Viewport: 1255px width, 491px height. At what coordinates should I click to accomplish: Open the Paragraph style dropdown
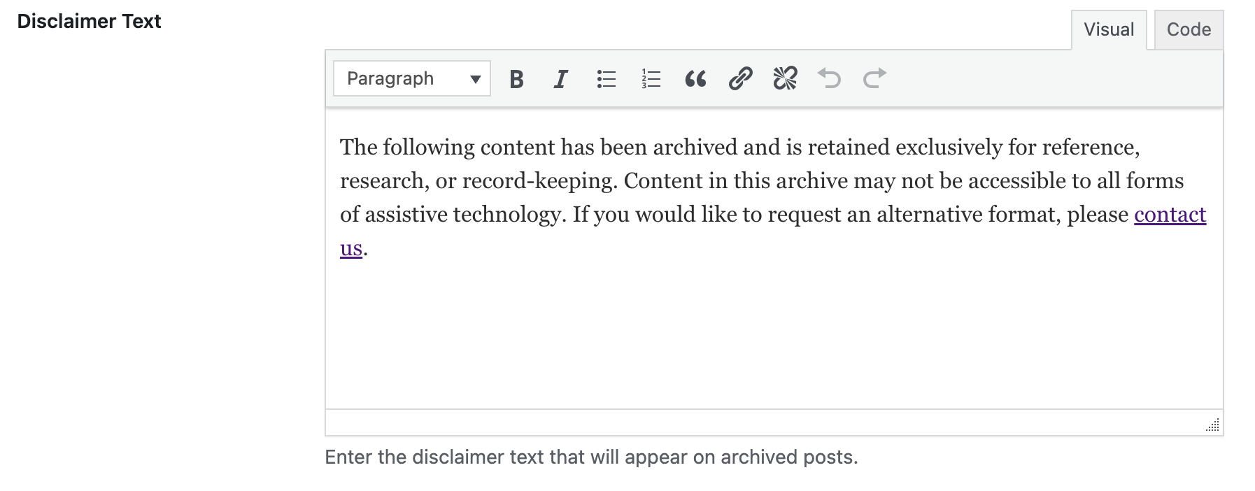coord(411,79)
